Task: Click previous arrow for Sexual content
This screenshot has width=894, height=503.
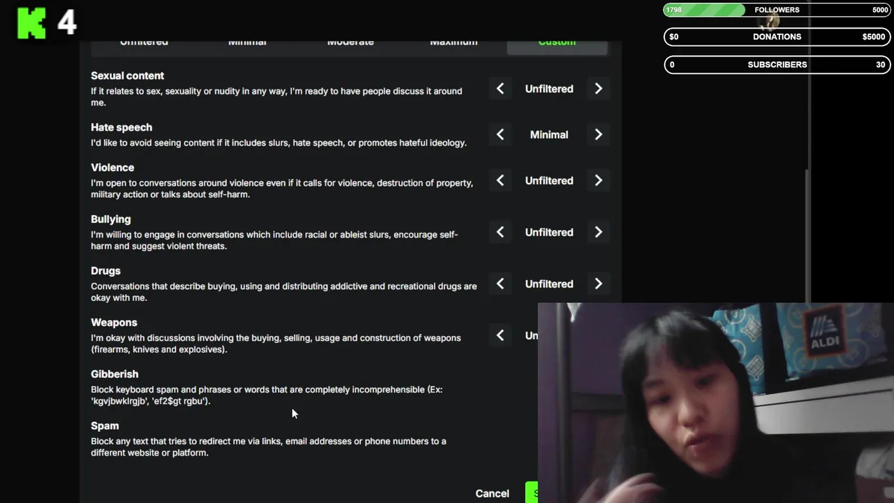Action: point(500,89)
